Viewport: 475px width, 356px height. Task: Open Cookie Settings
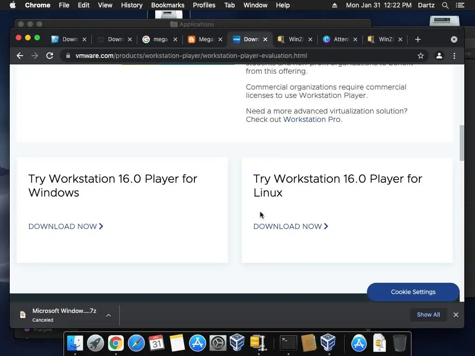coord(413,292)
